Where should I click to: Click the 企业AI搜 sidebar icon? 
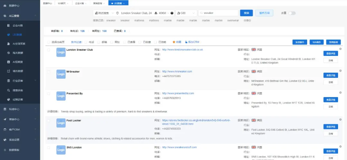[x=8, y=25]
